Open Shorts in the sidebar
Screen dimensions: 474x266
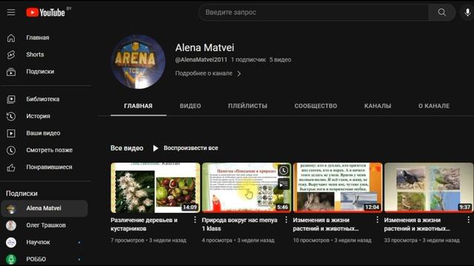45,55
